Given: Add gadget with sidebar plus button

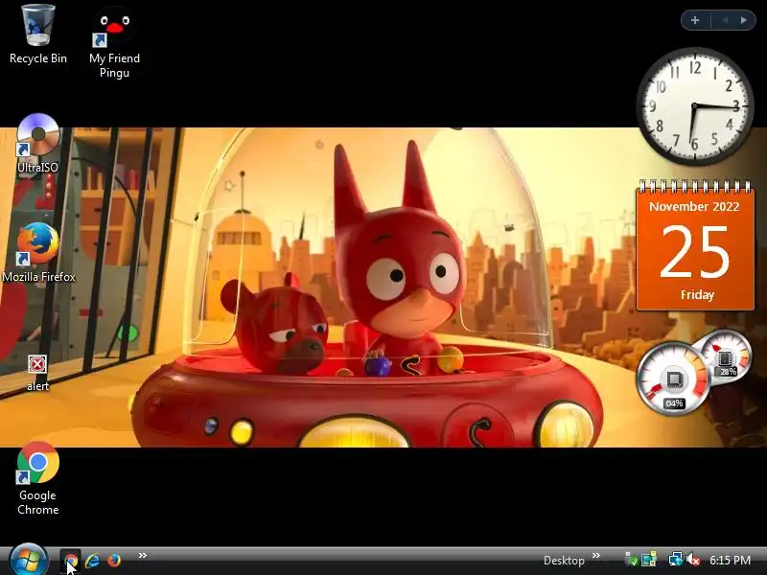Looking at the screenshot, I should coord(695,20).
